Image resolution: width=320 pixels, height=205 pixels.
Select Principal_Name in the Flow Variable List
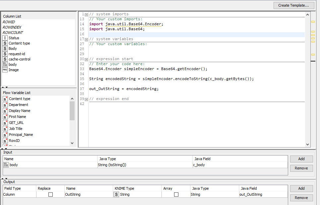(21, 135)
